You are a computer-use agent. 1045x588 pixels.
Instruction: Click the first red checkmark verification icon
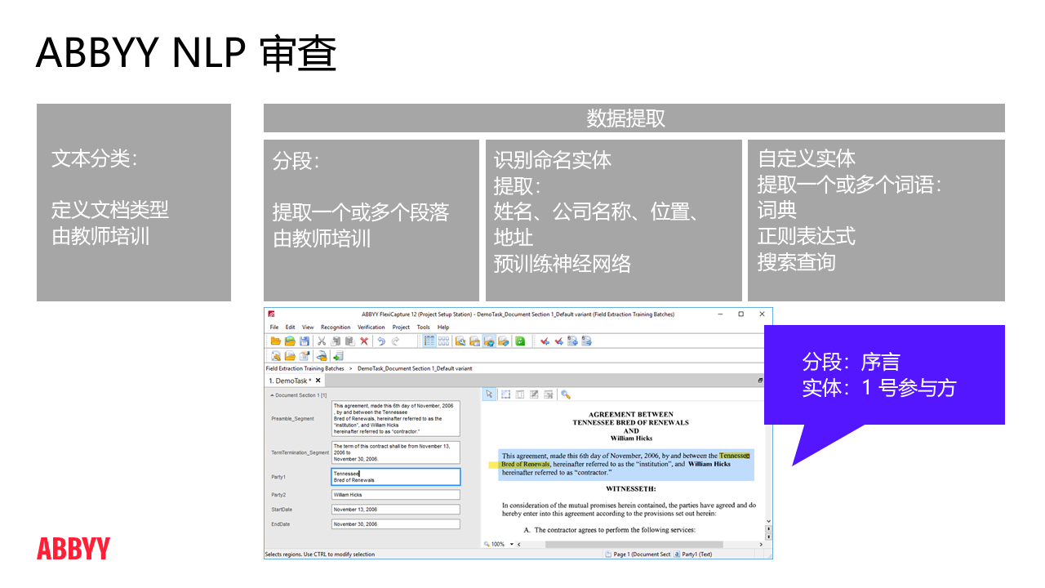tap(545, 341)
